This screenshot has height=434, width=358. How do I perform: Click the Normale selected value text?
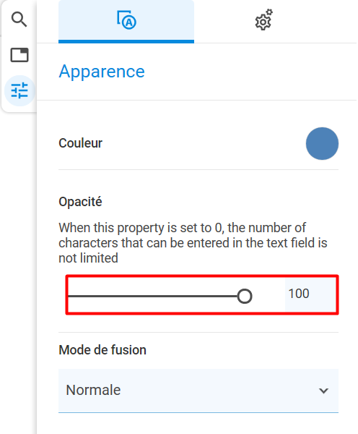pos(93,390)
